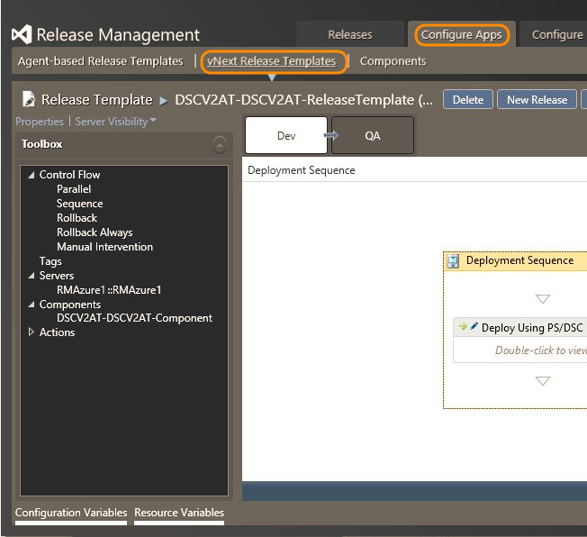The height and width of the screenshot is (537, 587).
Task: Open the Components sub-tab
Action: tap(393, 61)
